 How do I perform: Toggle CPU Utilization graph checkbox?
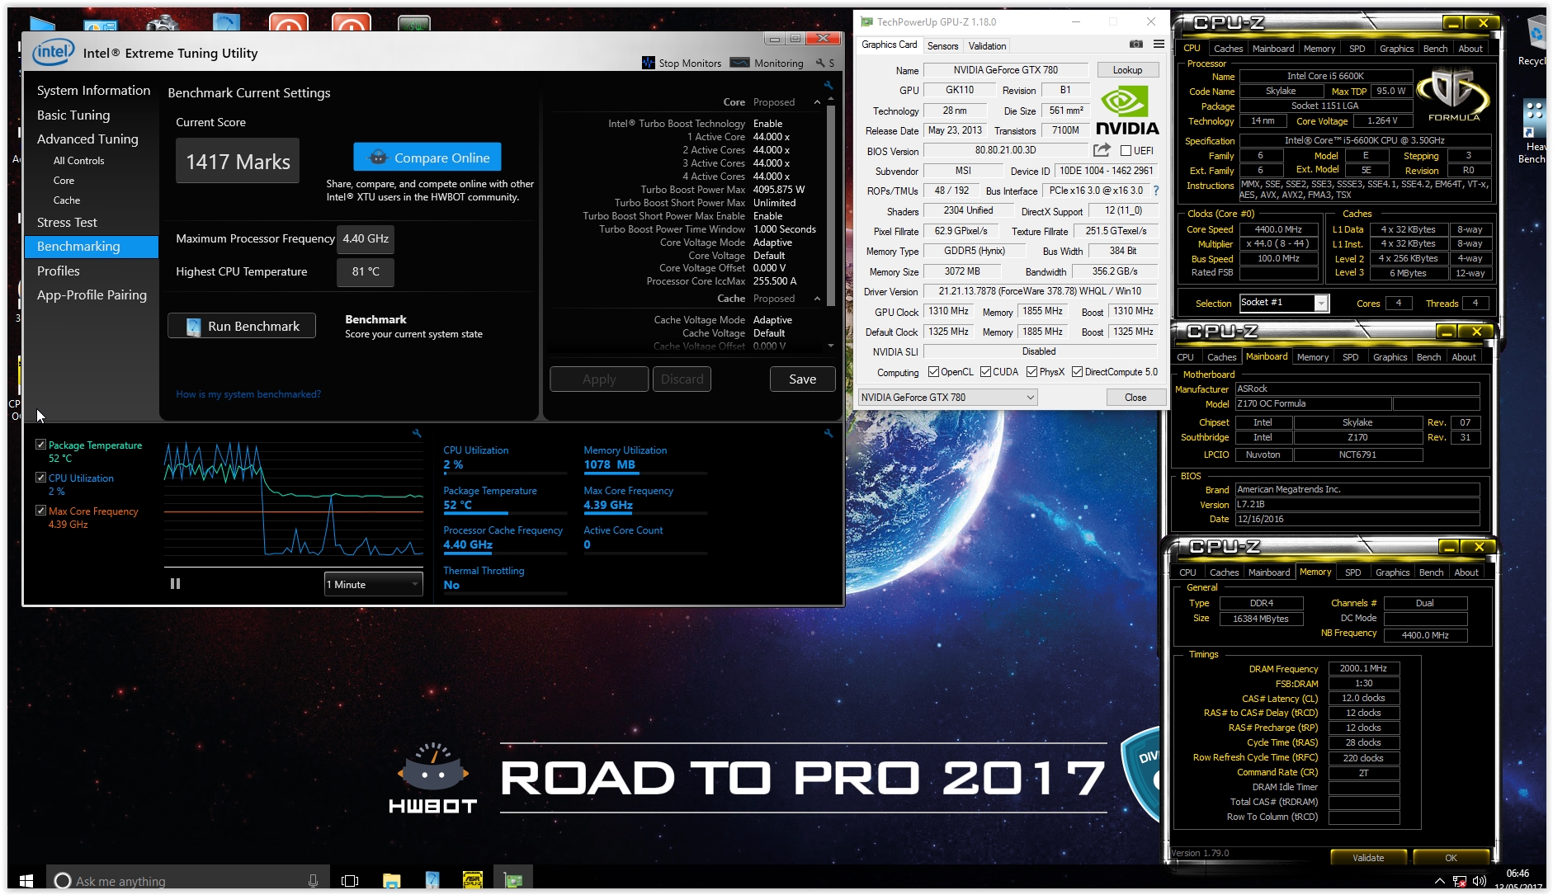click(40, 478)
